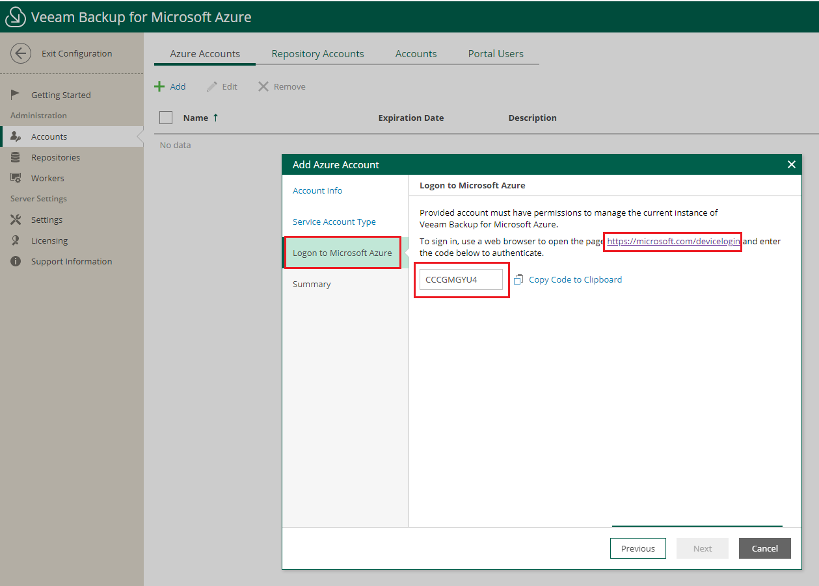Open the Settings section

click(47, 220)
